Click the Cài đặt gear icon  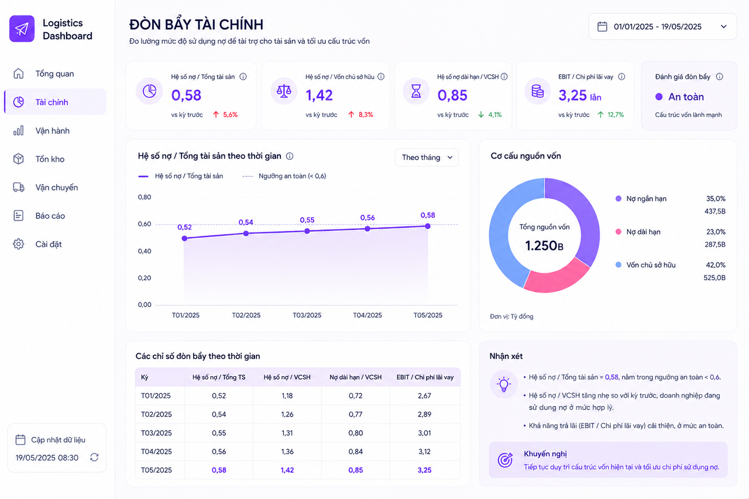tap(19, 244)
